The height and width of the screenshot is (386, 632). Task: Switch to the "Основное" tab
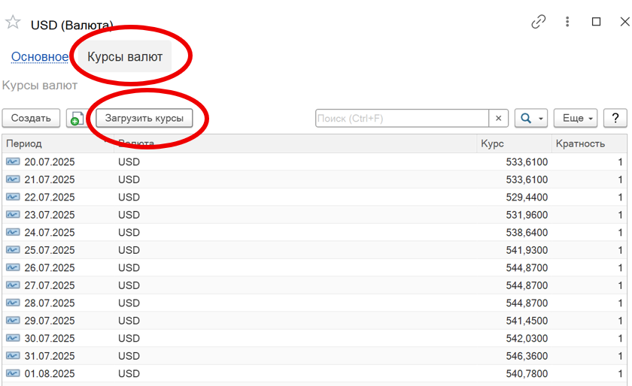39,56
